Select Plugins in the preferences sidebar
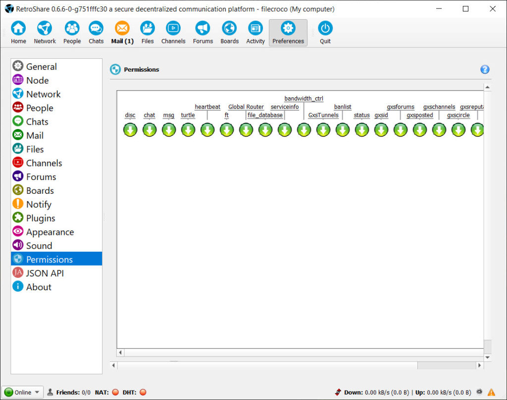This screenshot has width=507, height=400. (56, 218)
